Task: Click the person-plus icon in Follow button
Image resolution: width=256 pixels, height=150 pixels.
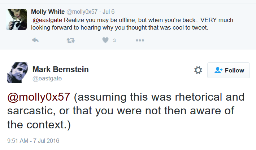Action: (218, 70)
